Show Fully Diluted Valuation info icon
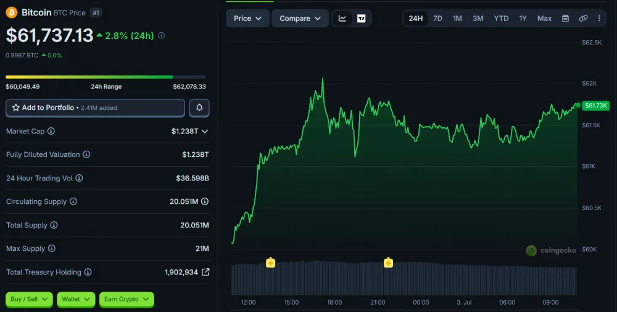Screen dimensions: 617x312 pos(86,154)
